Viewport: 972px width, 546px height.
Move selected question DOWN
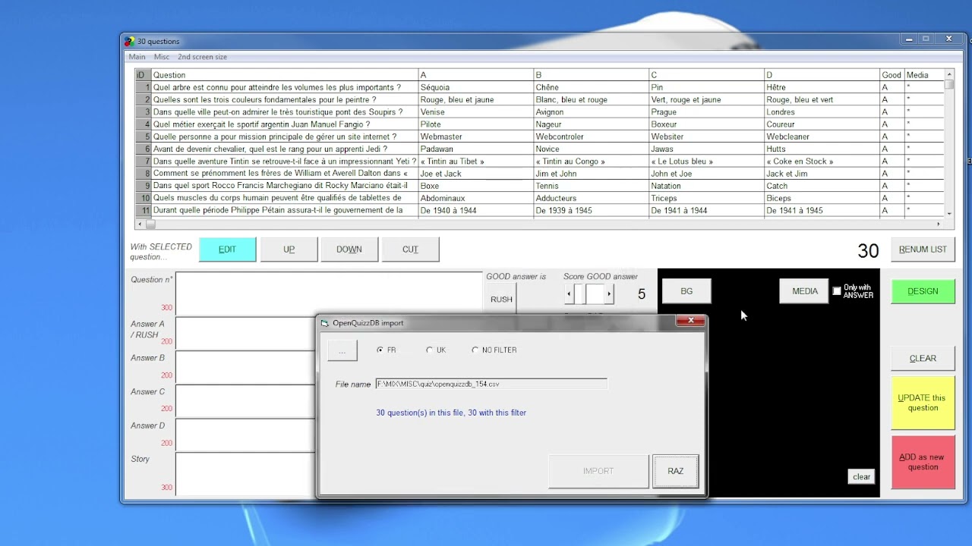tap(349, 249)
